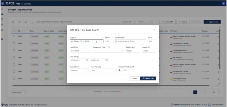Open the settings gear in sidebar
The height and width of the screenshot is (107, 227).
click(x=2, y=30)
